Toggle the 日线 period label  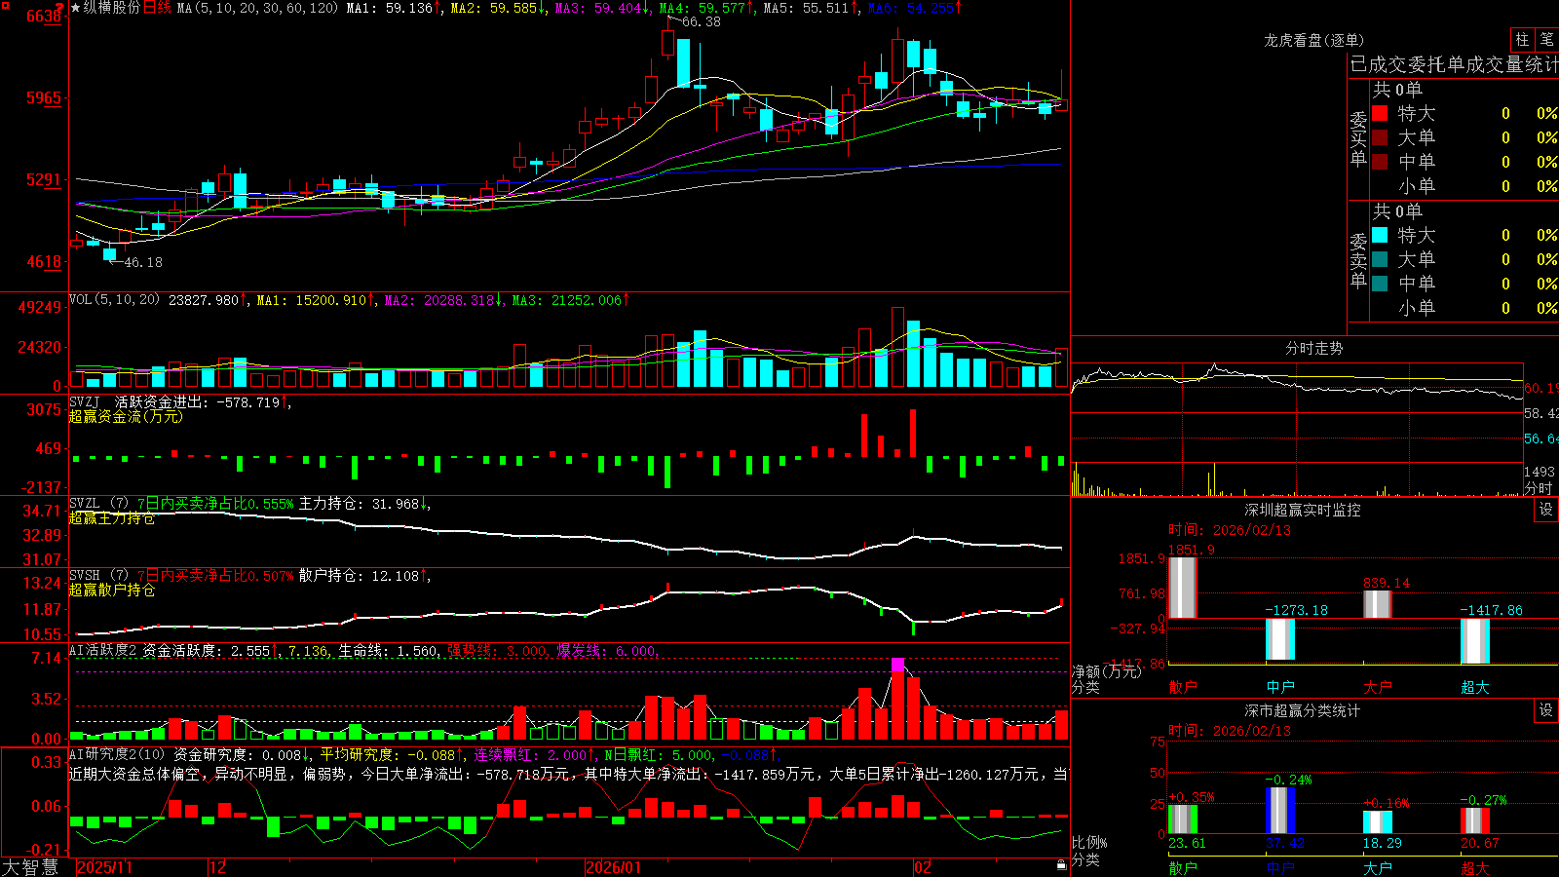point(157,8)
